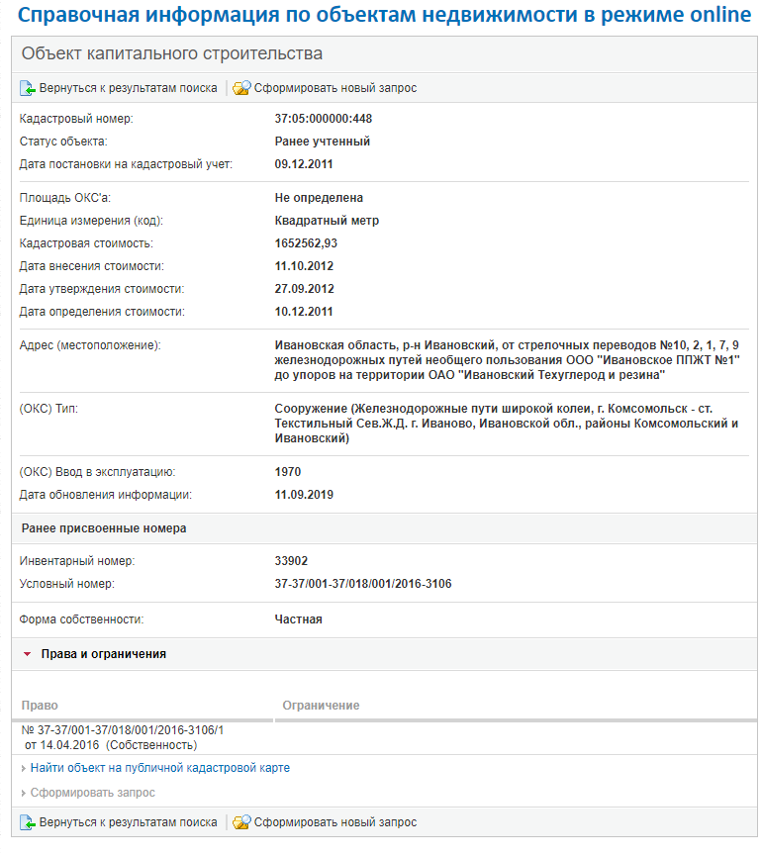Click the 'Право' column header

tap(40, 706)
